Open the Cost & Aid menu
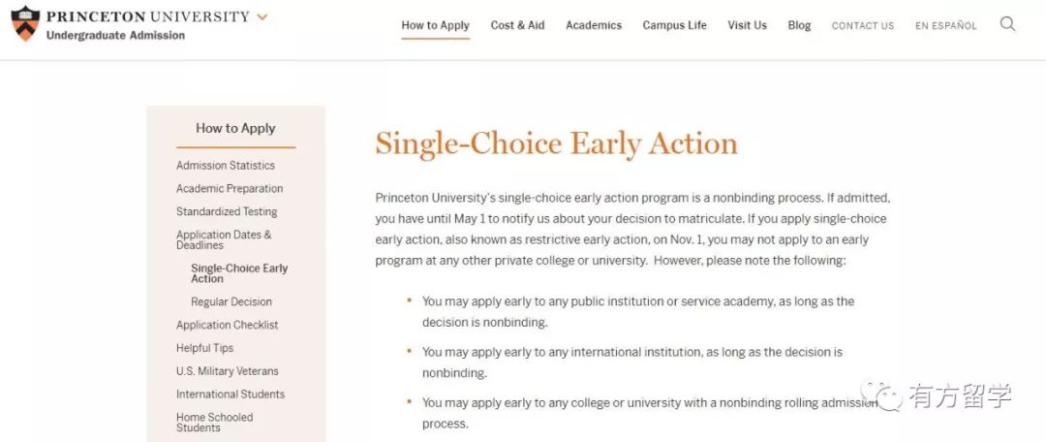 pos(517,25)
